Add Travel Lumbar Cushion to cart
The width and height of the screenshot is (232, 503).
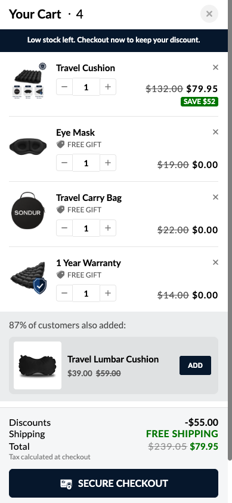tap(195, 365)
